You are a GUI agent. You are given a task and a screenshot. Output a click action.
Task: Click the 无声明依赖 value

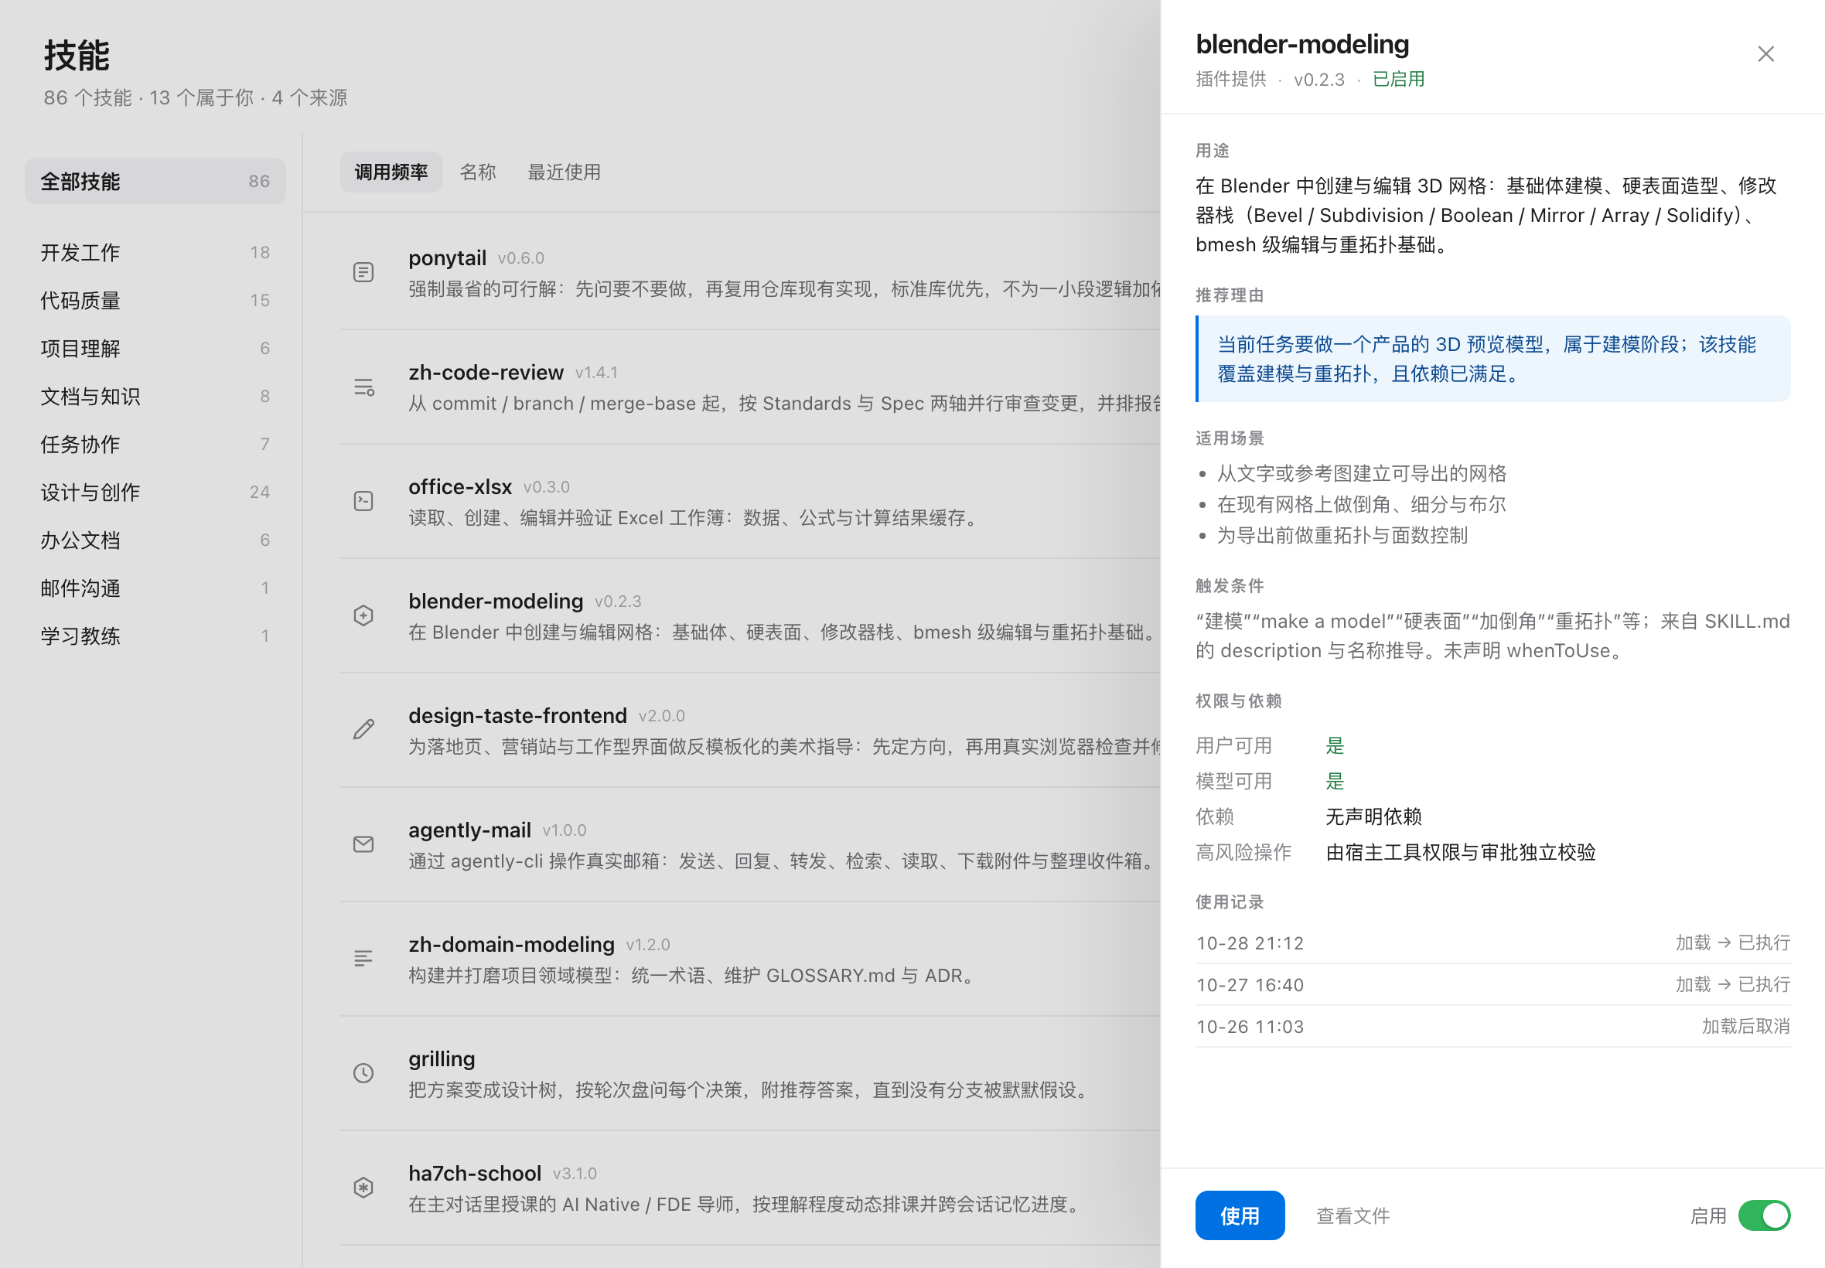[1373, 816]
